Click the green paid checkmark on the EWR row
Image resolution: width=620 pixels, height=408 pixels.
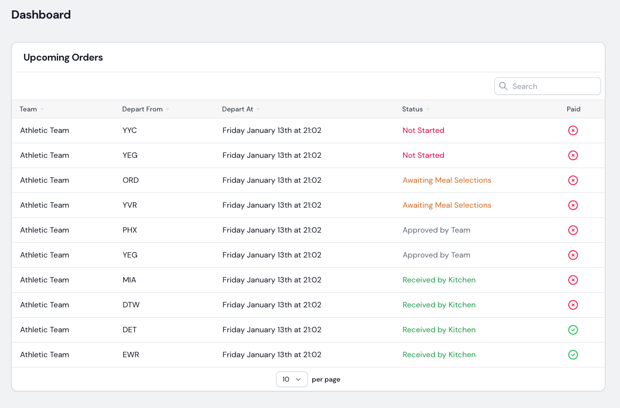click(x=573, y=355)
